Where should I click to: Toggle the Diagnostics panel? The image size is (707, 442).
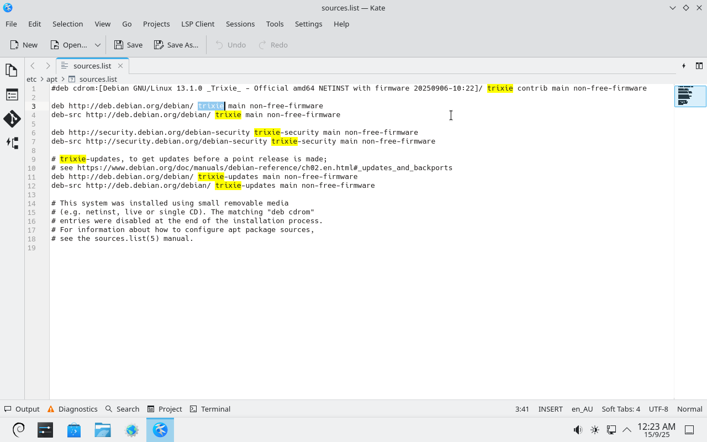72,409
